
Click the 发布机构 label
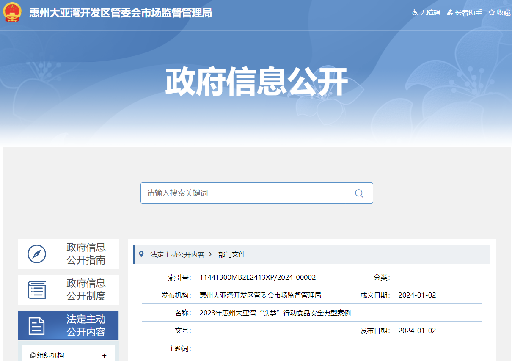tap(176, 295)
